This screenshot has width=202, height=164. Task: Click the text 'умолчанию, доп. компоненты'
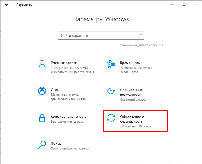click(142, 45)
